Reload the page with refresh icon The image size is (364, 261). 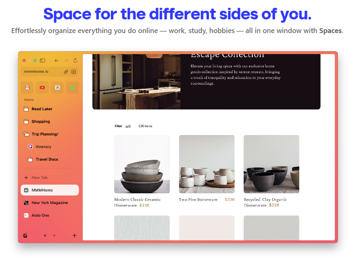coord(75,60)
